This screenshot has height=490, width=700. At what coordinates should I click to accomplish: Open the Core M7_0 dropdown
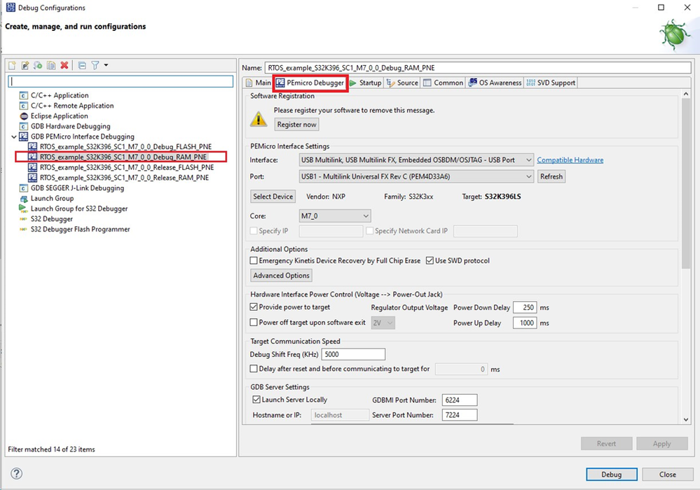click(334, 216)
